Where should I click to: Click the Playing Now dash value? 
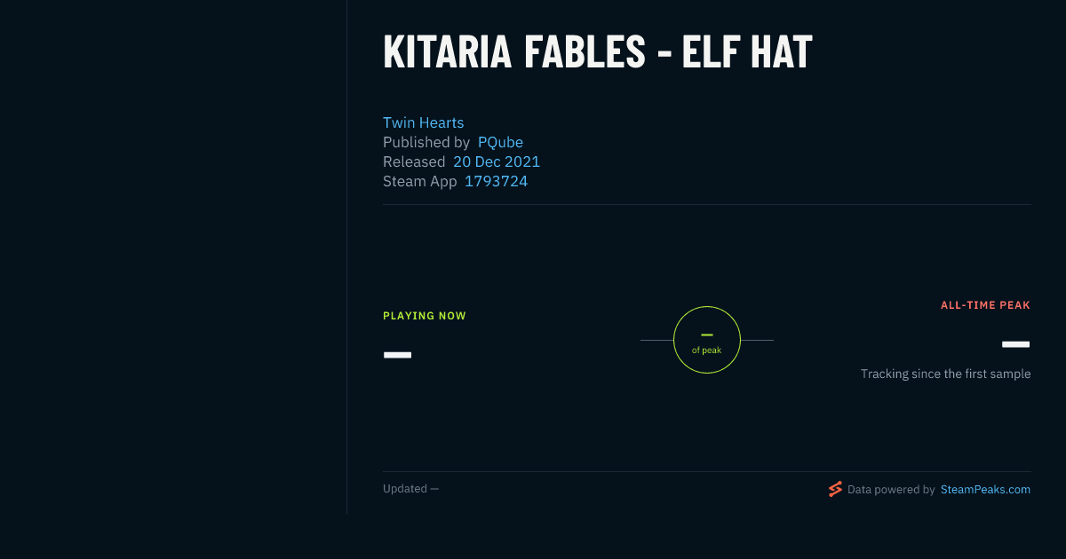click(397, 355)
